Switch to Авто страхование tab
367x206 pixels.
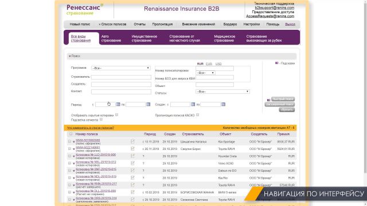coord(111,38)
